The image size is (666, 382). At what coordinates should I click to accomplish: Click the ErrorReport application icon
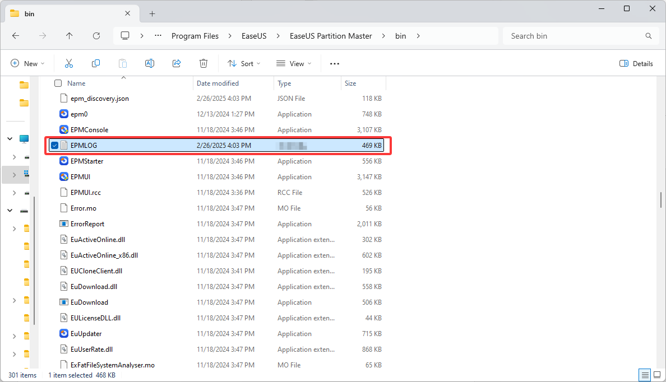(64, 223)
